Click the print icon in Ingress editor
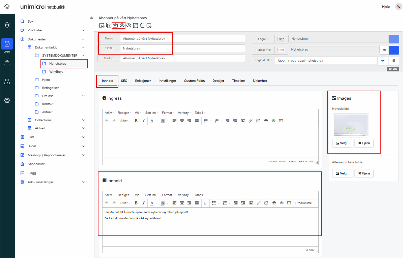The image size is (403, 258). [x=266, y=121]
